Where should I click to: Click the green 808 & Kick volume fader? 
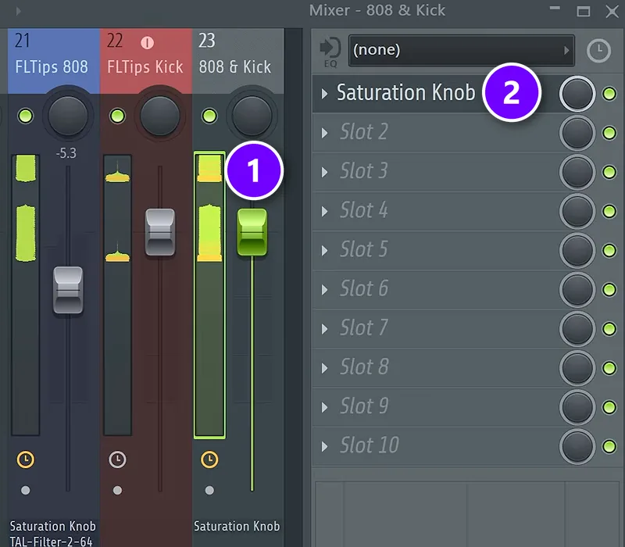point(252,232)
